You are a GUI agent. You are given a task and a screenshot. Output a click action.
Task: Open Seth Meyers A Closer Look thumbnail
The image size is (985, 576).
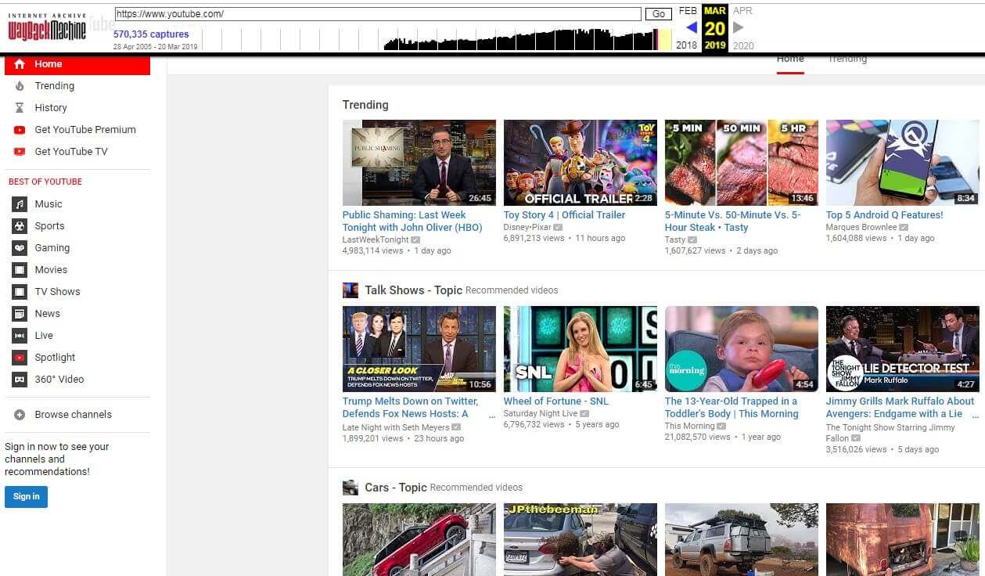coord(419,349)
